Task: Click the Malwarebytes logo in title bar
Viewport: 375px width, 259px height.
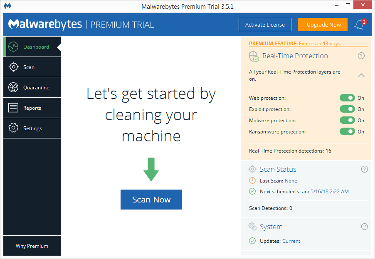Action: click(x=7, y=6)
